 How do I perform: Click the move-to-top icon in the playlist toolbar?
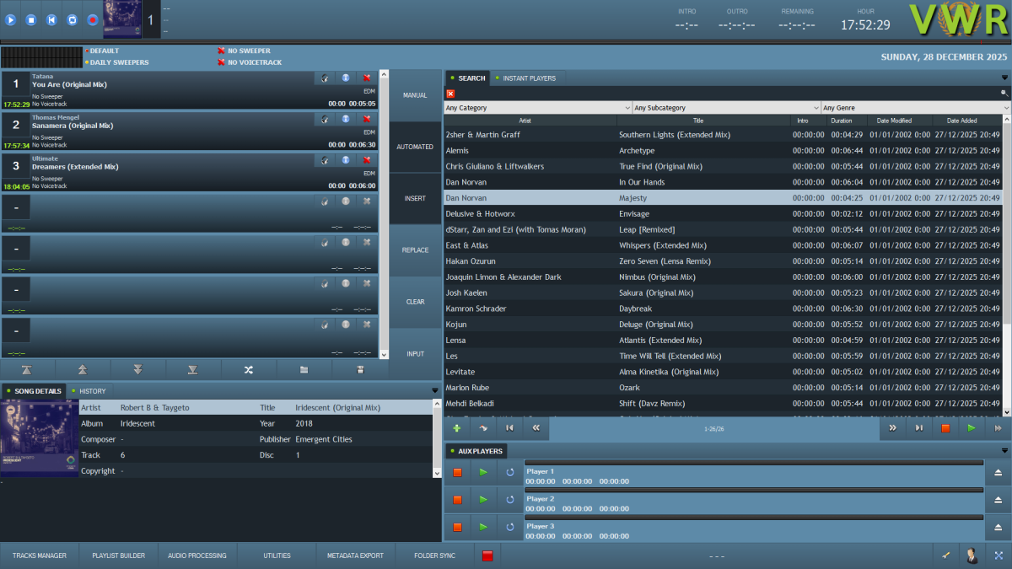[x=28, y=369]
